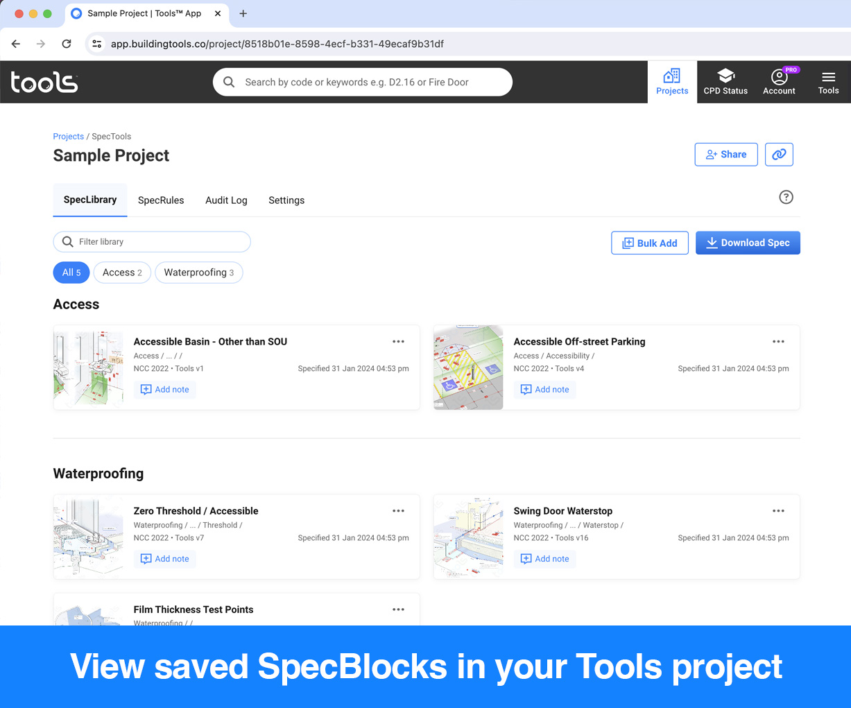Click the Bulk Add button

click(650, 243)
